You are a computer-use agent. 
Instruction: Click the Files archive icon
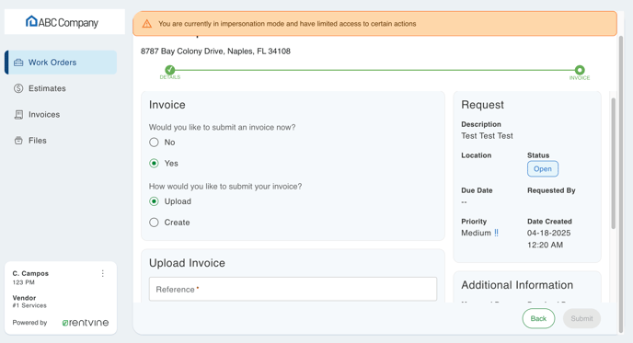(x=18, y=141)
